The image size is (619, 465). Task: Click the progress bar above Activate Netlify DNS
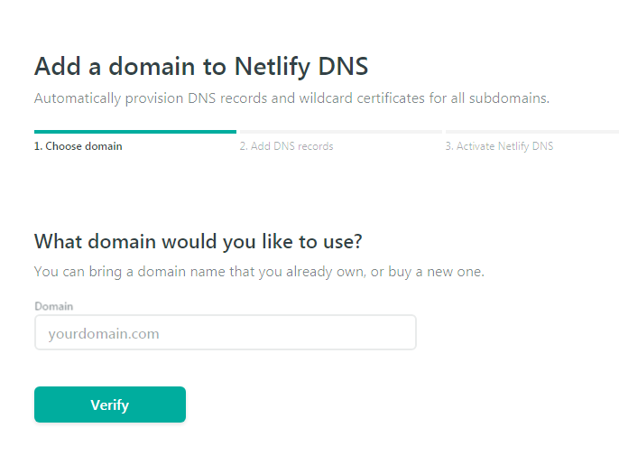[x=531, y=132]
